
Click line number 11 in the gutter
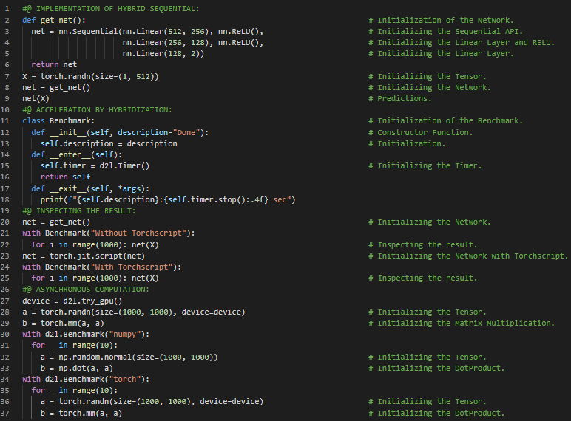coord(6,121)
